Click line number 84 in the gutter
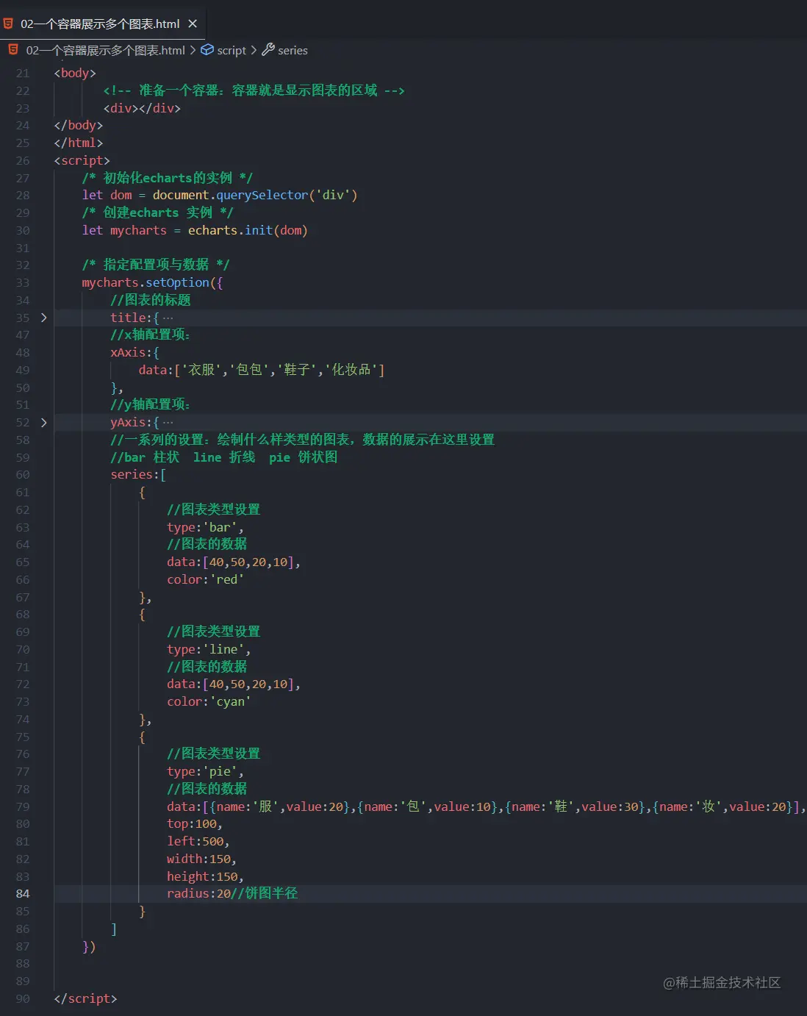 23,894
